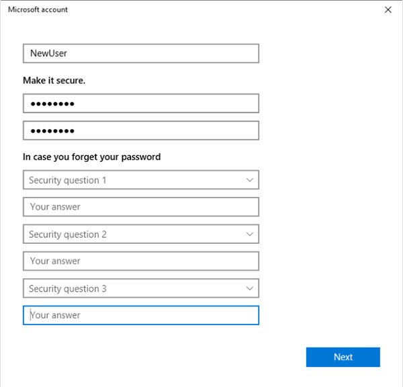
Task: Click the first password field
Action: click(x=141, y=103)
